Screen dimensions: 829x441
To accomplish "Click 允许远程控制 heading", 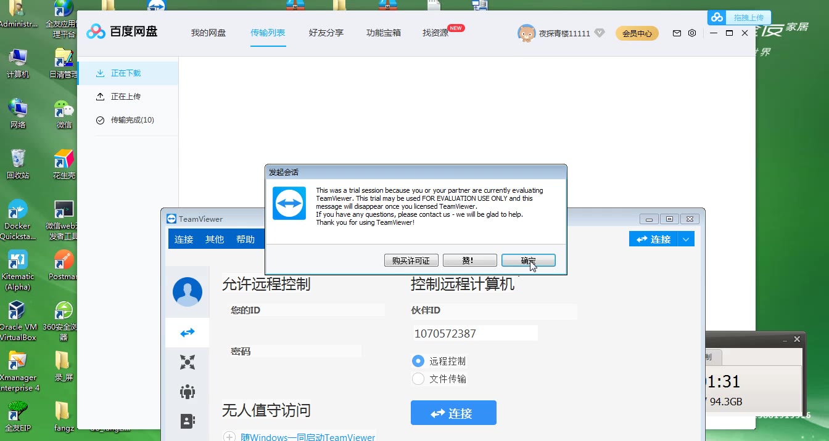I will coord(266,284).
